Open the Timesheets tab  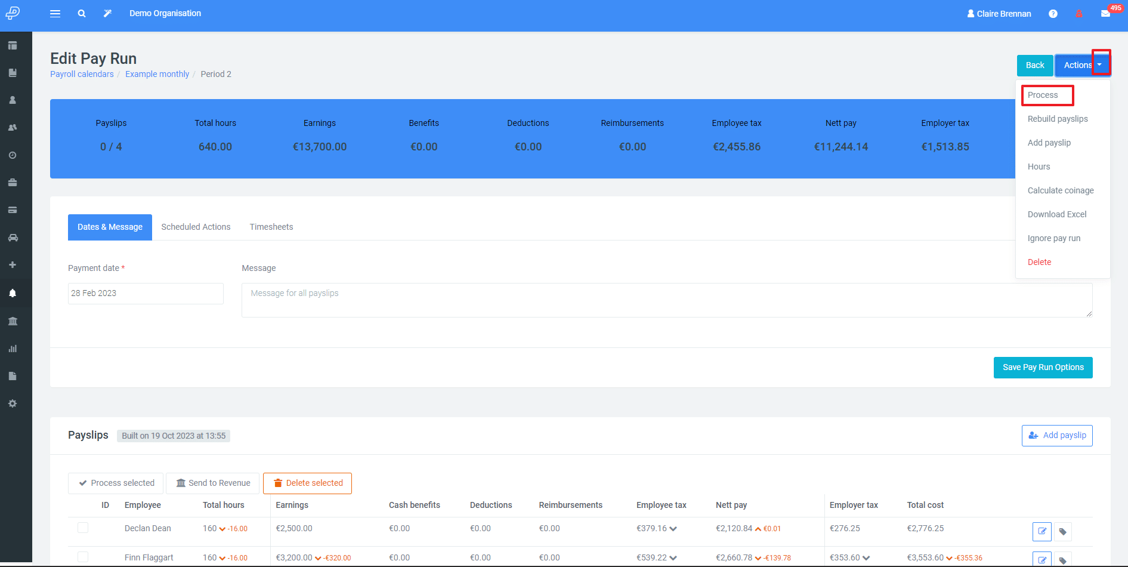(271, 227)
